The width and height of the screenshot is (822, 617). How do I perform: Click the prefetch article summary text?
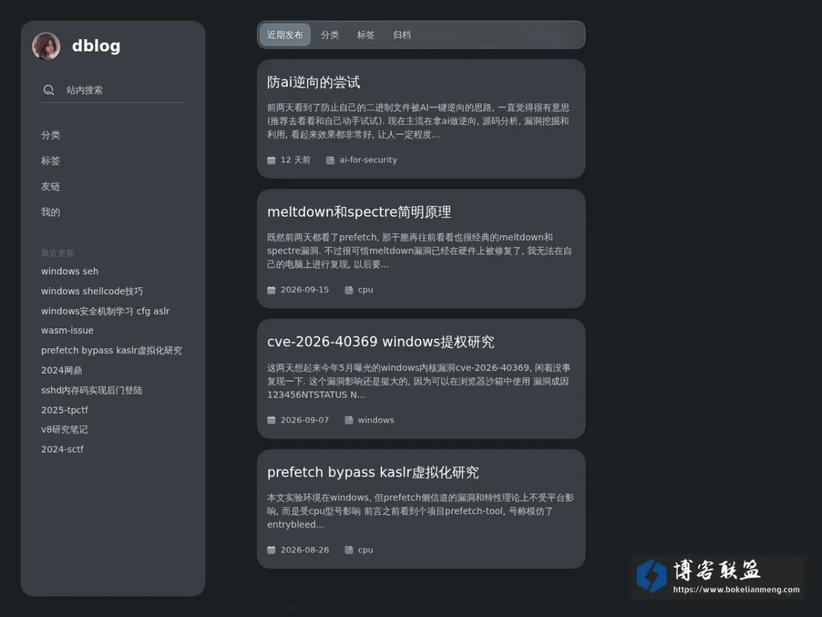(421, 511)
